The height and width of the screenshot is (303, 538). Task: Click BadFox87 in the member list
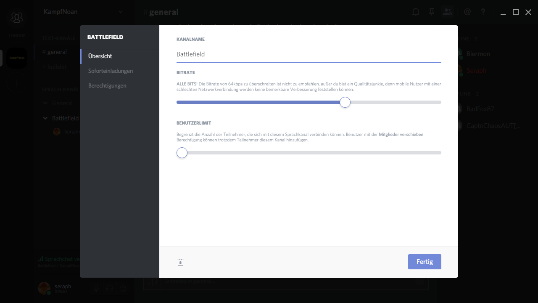tap(480, 109)
